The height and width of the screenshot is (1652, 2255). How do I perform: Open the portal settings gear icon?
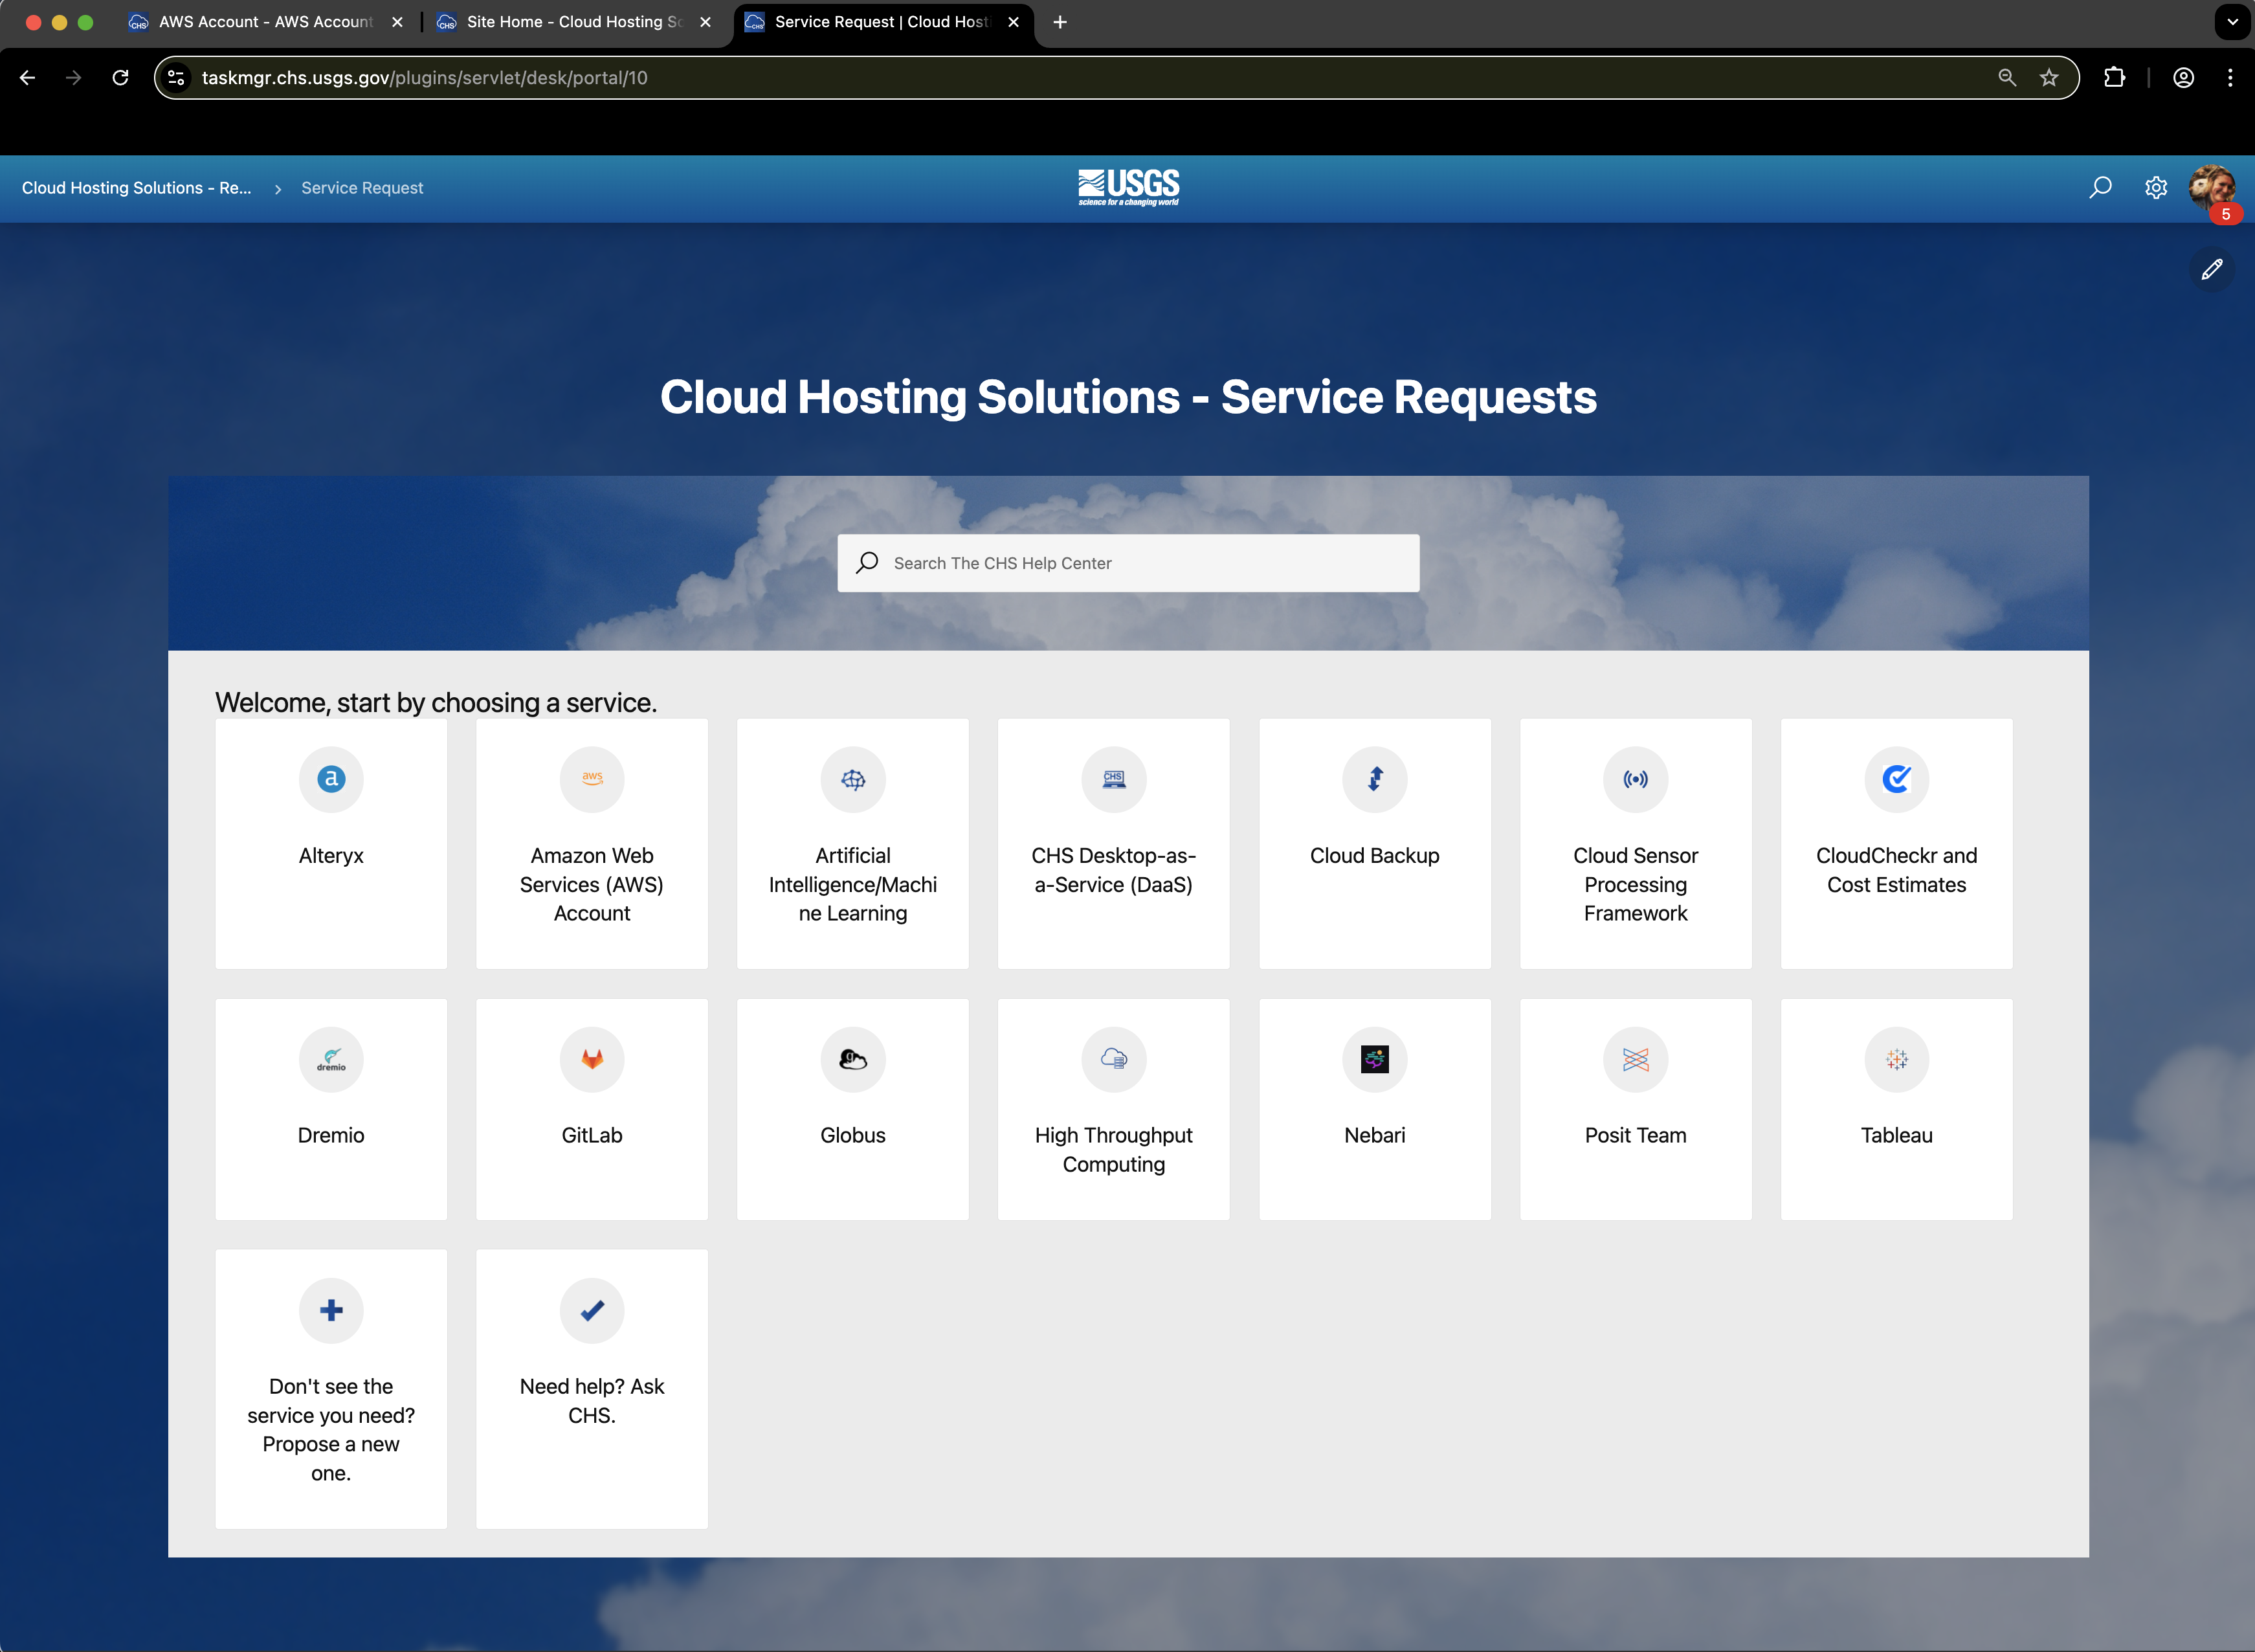tap(2156, 187)
